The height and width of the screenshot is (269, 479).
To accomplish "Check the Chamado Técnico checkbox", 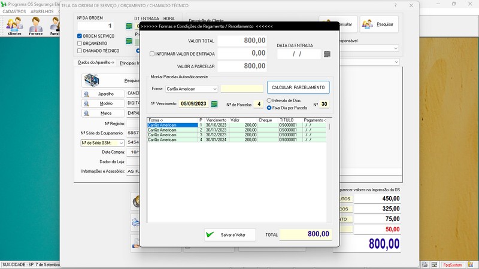I will pos(80,51).
